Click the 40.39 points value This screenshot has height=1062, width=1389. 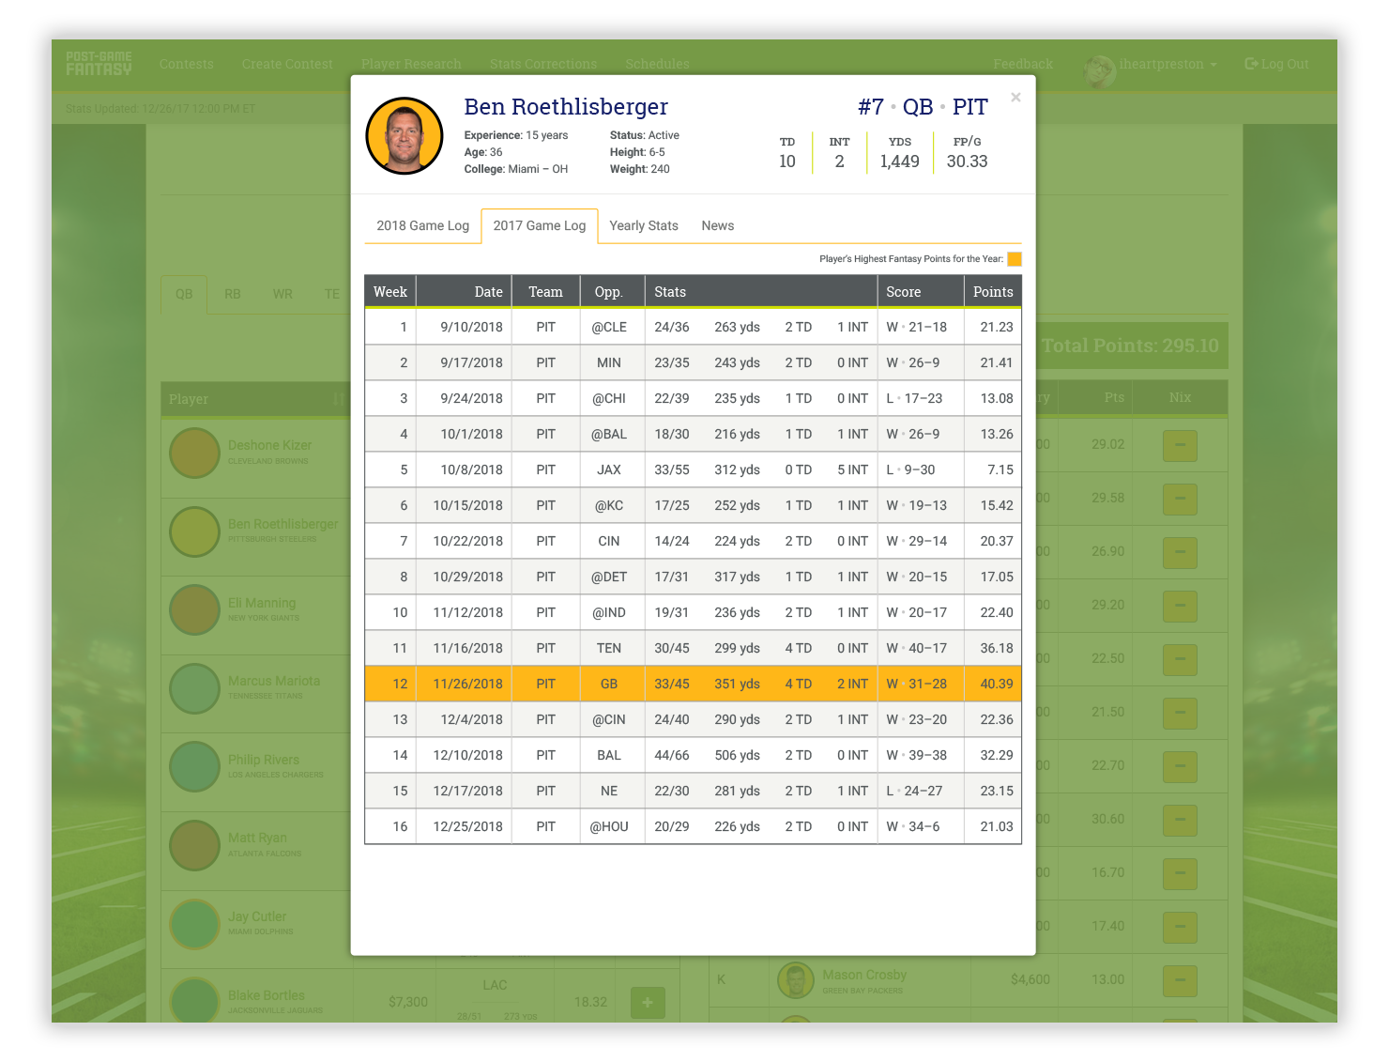pos(997,684)
